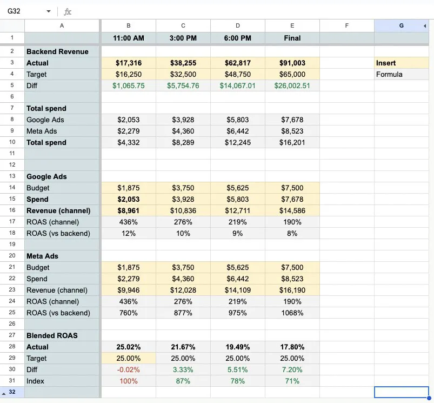
Task: Select Meta Ads revenue cell $16,190
Action: coord(292,290)
